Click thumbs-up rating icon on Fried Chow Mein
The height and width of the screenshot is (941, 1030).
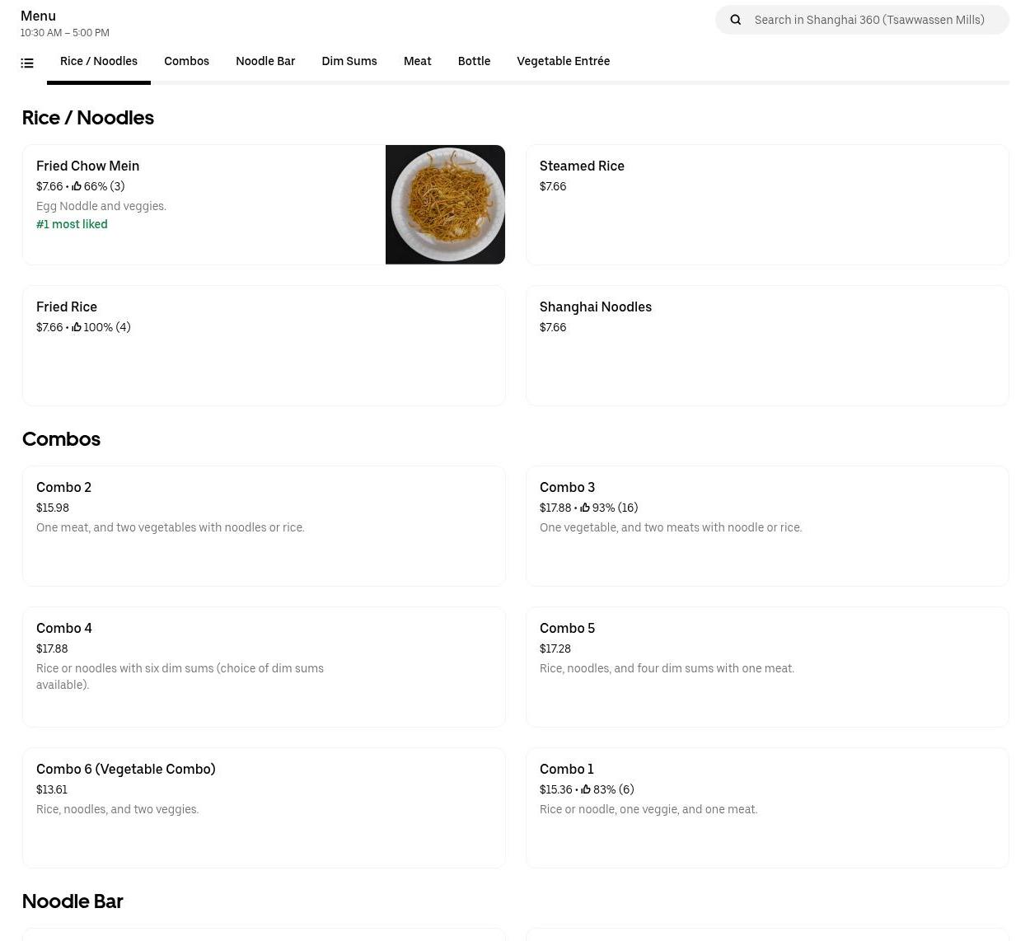pyautogui.click(x=77, y=187)
